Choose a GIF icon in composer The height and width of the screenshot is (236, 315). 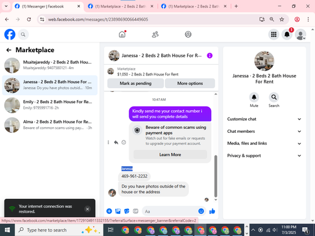[x=135, y=211]
